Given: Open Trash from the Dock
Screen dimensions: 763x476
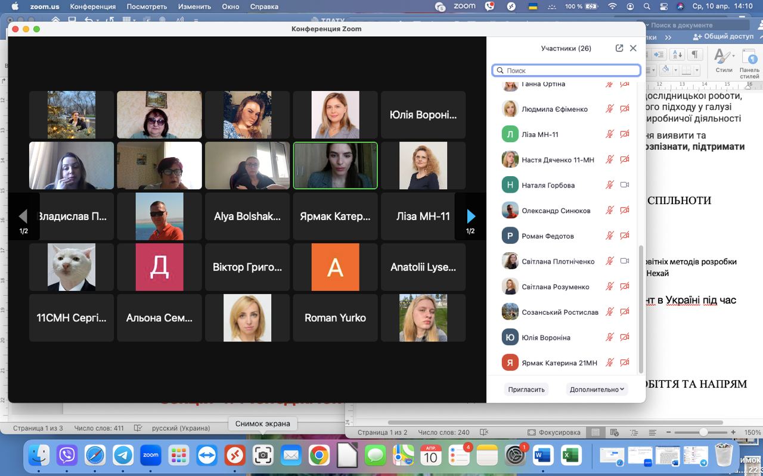Looking at the screenshot, I should point(724,456).
